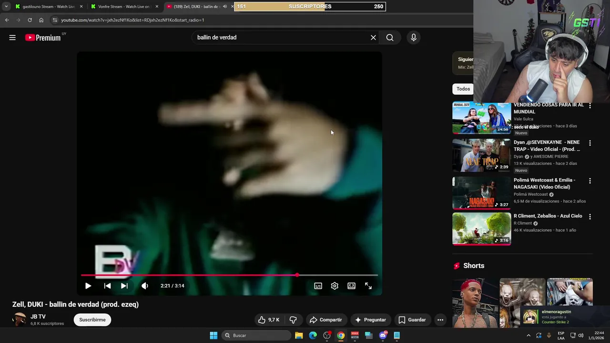Show hidden system tray icons chevron
The width and height of the screenshot is (610, 343).
(529, 335)
